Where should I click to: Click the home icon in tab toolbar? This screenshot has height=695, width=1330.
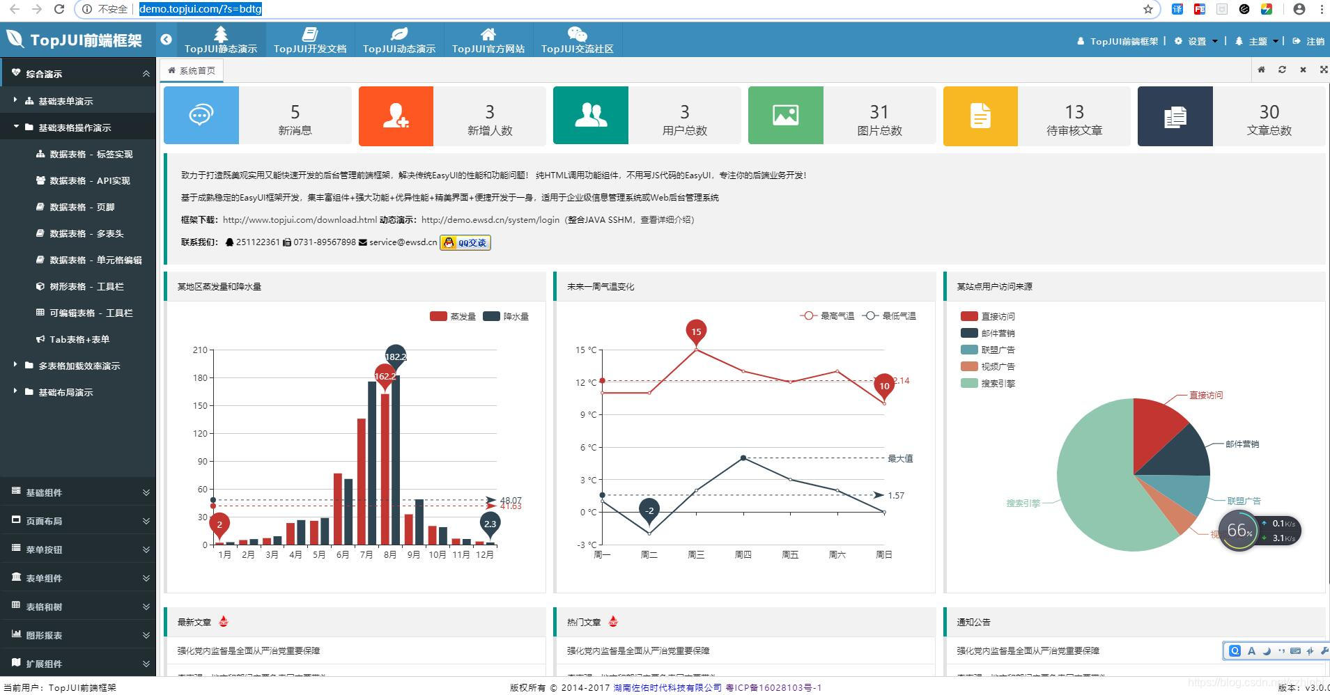pos(1261,70)
